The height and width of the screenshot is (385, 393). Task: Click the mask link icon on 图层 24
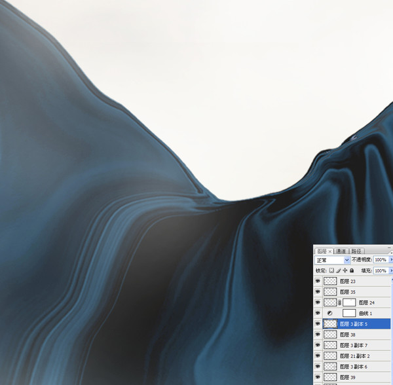click(339, 302)
